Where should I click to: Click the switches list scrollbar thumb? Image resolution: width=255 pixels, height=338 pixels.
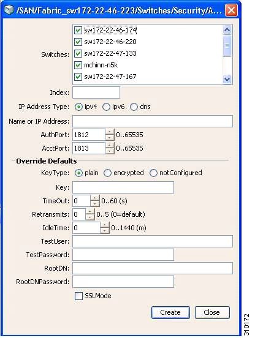pos(227,46)
